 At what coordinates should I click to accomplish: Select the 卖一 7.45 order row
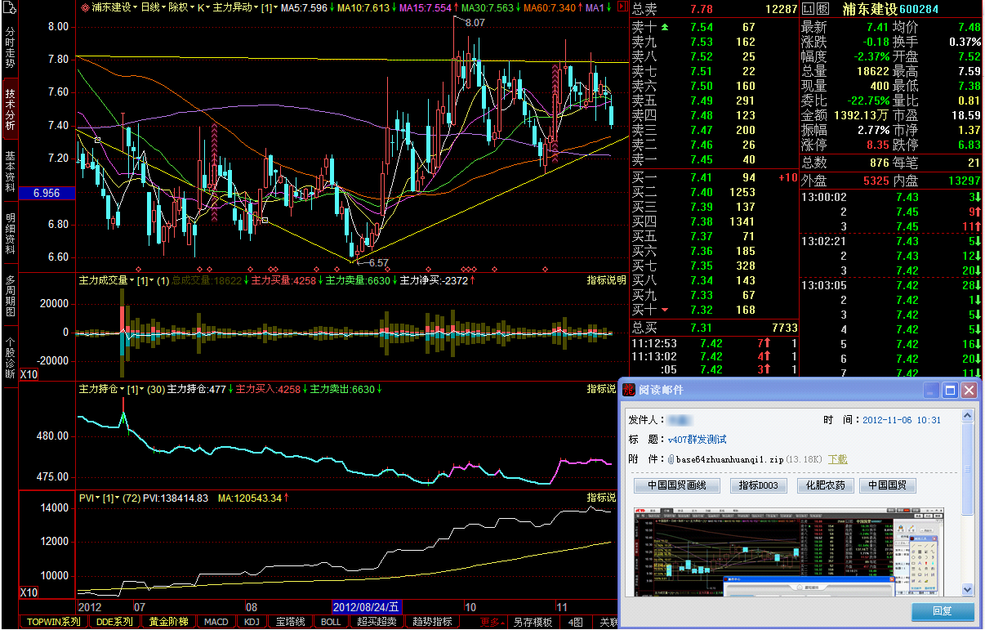714,159
